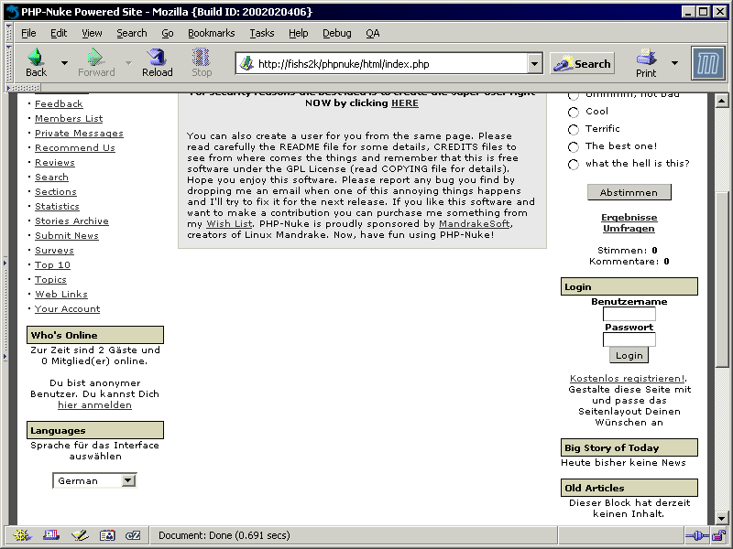This screenshot has width=733, height=549.
Task: Select the Terrific poll option
Action: [x=574, y=129]
